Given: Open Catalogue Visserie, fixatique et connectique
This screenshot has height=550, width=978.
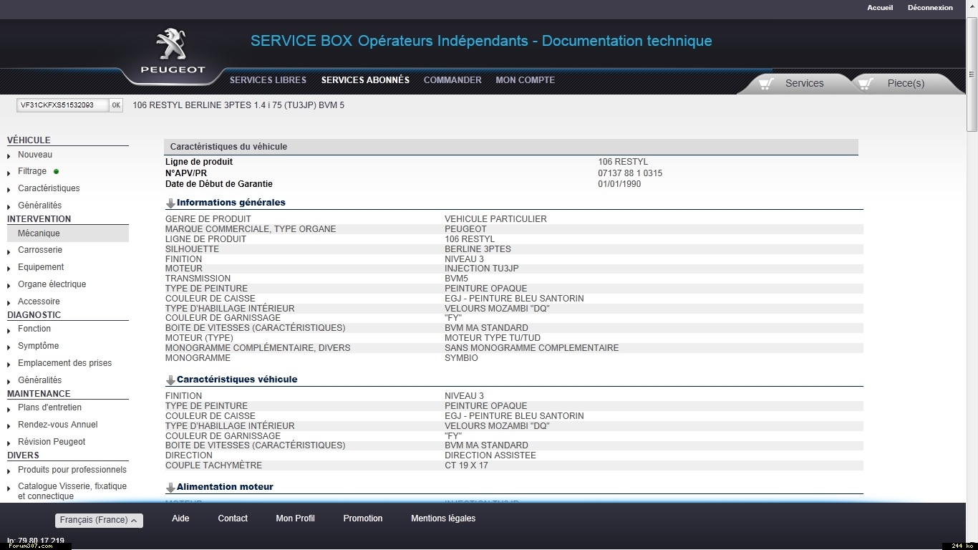Looking at the screenshot, I should coord(72,491).
